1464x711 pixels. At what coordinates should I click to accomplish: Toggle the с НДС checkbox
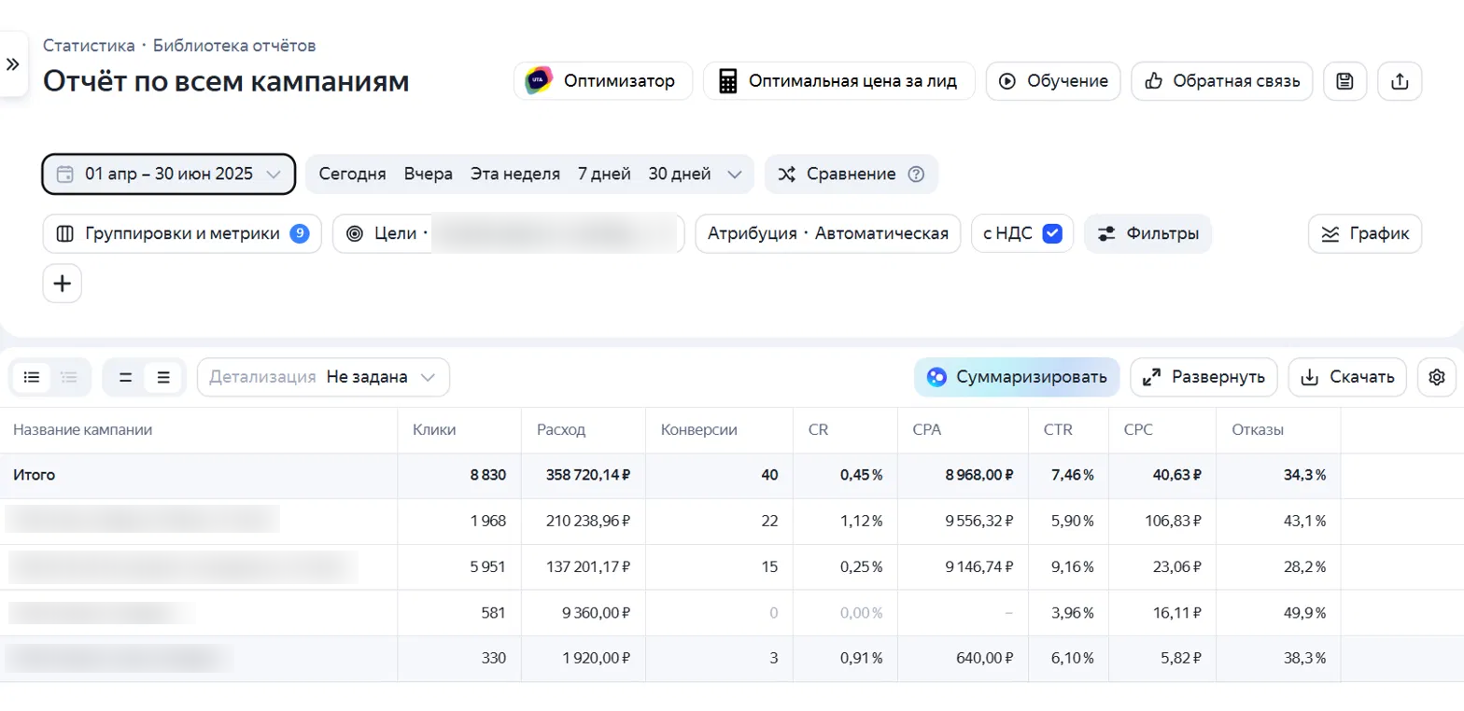[x=1052, y=234]
